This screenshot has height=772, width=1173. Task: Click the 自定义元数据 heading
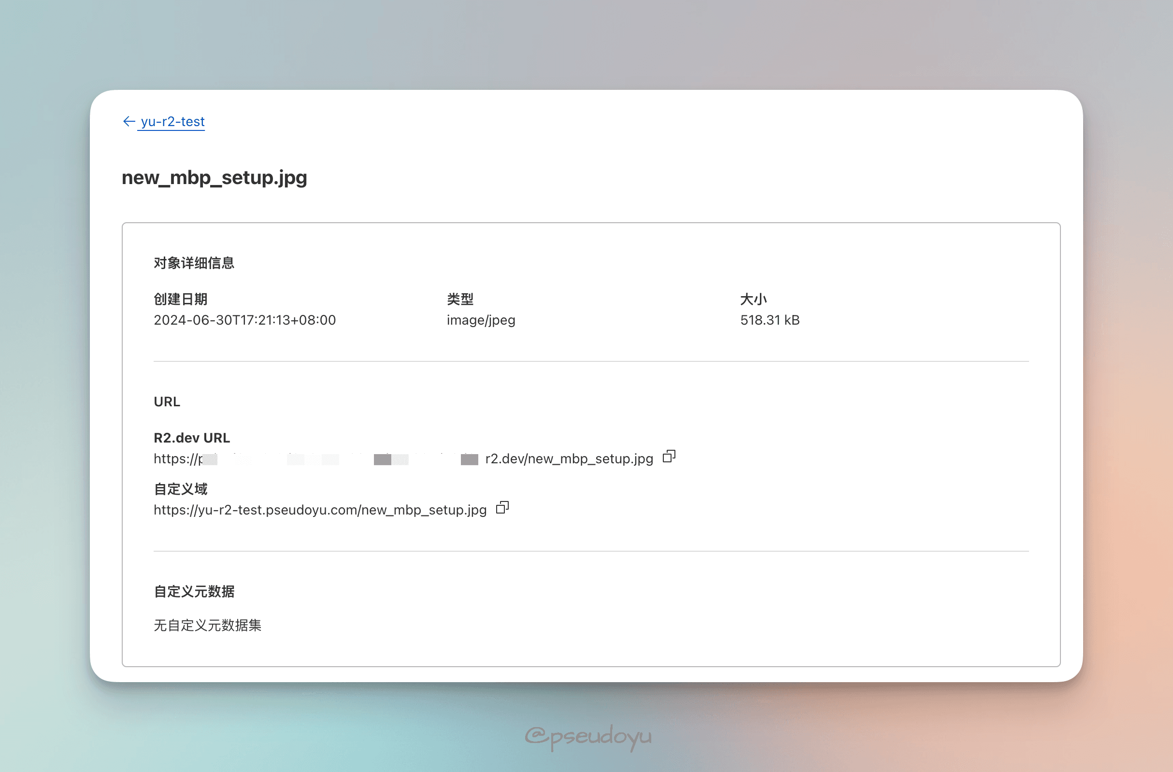[194, 592]
